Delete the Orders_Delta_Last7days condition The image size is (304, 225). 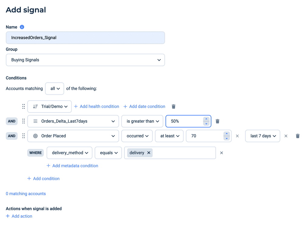coord(217,121)
